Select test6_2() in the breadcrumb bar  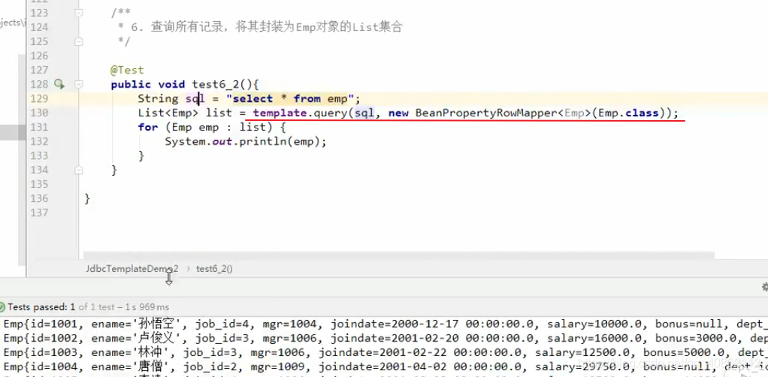(214, 268)
